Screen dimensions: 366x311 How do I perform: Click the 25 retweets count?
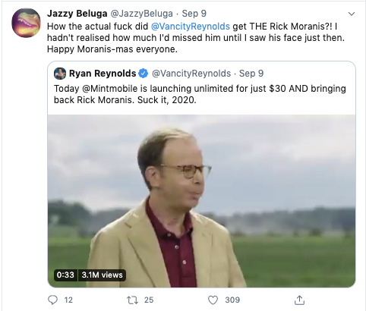[x=149, y=300]
